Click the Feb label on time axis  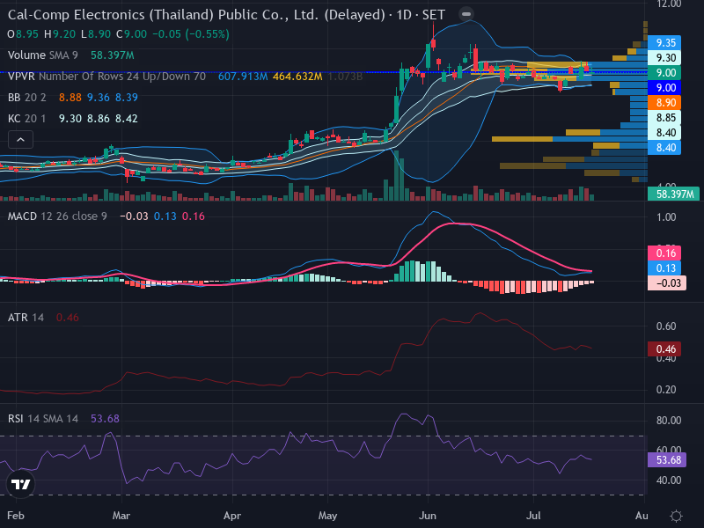coord(16,516)
